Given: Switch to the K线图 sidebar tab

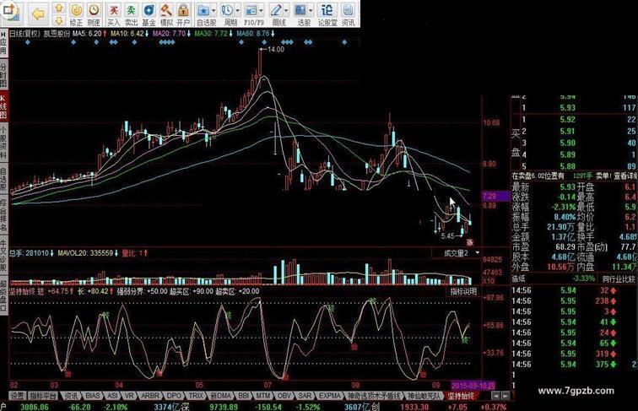Looking at the screenshot, I should (3, 106).
